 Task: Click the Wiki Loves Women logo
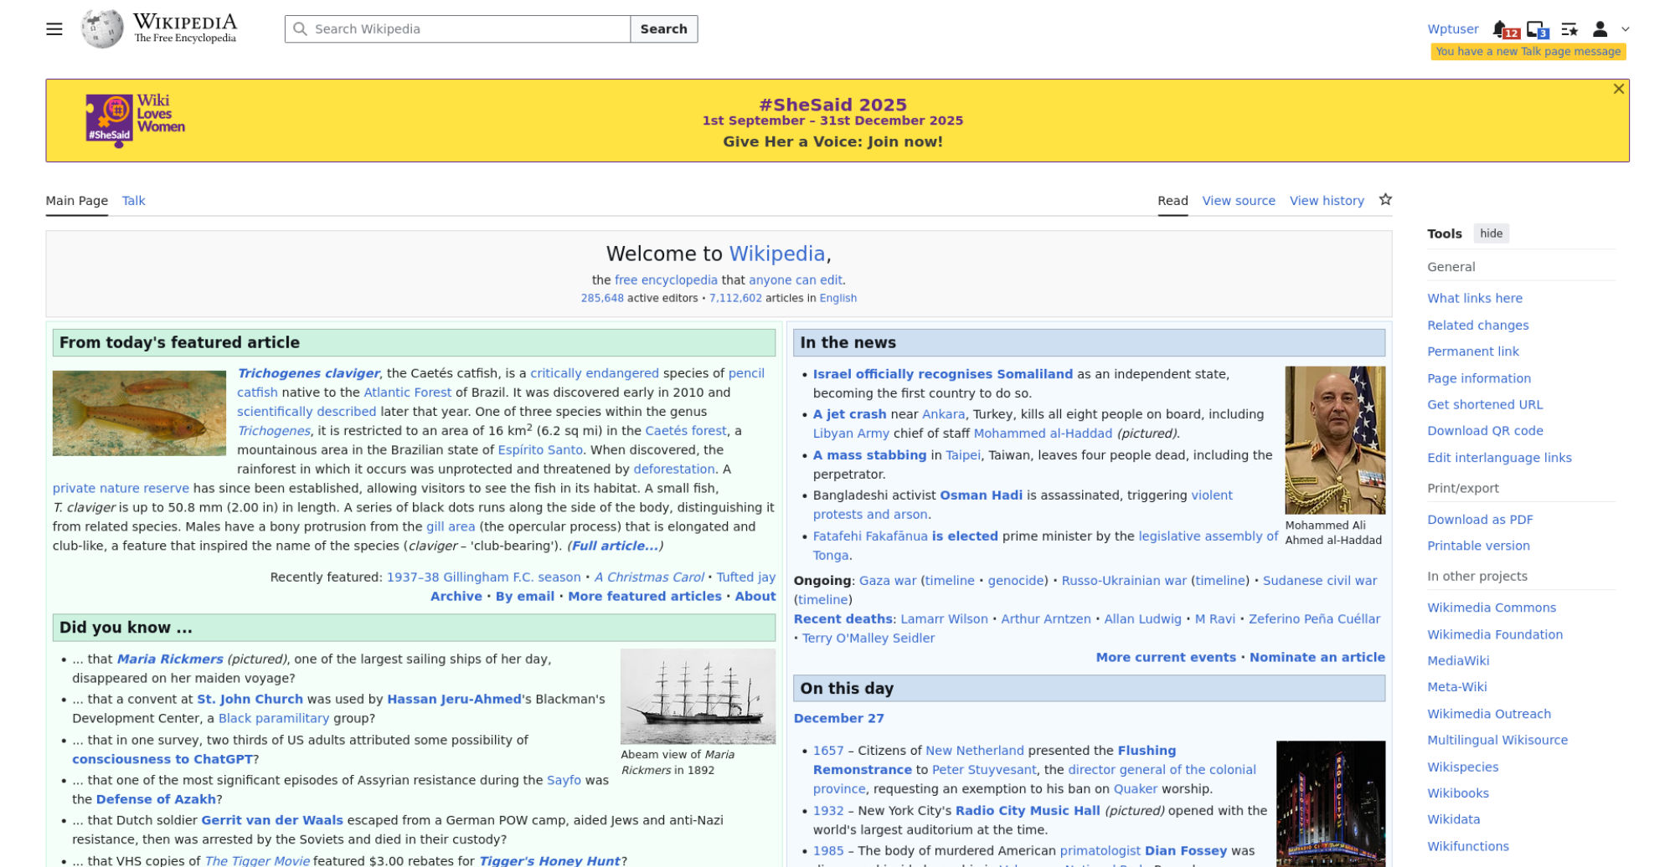(x=136, y=120)
